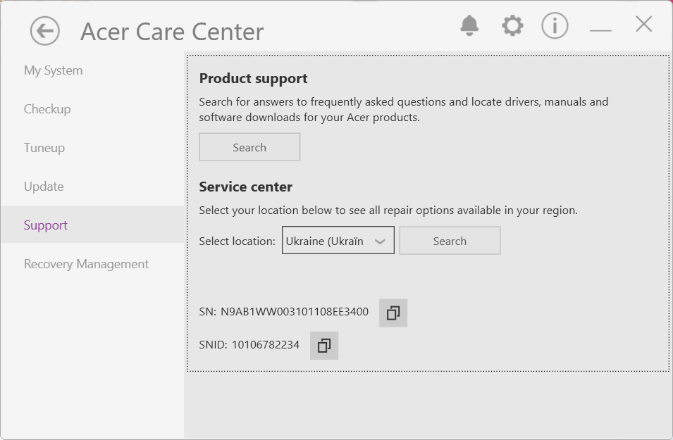Click the SNID value 10106782234
Viewport: 673px width, 440px height.
pyautogui.click(x=266, y=345)
